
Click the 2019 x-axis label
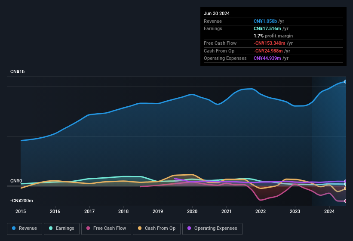click(158, 211)
